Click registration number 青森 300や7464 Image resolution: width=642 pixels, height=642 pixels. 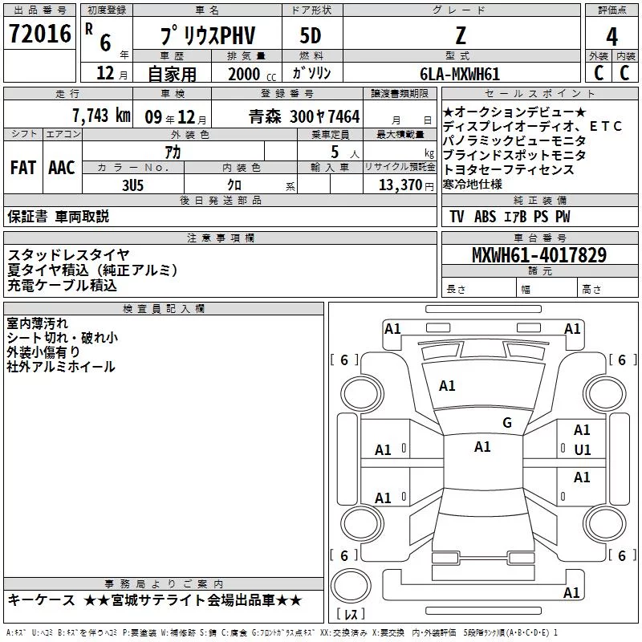click(x=304, y=116)
